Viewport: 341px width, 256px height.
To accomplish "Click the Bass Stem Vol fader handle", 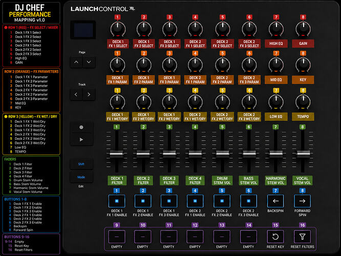I will pos(249,154).
